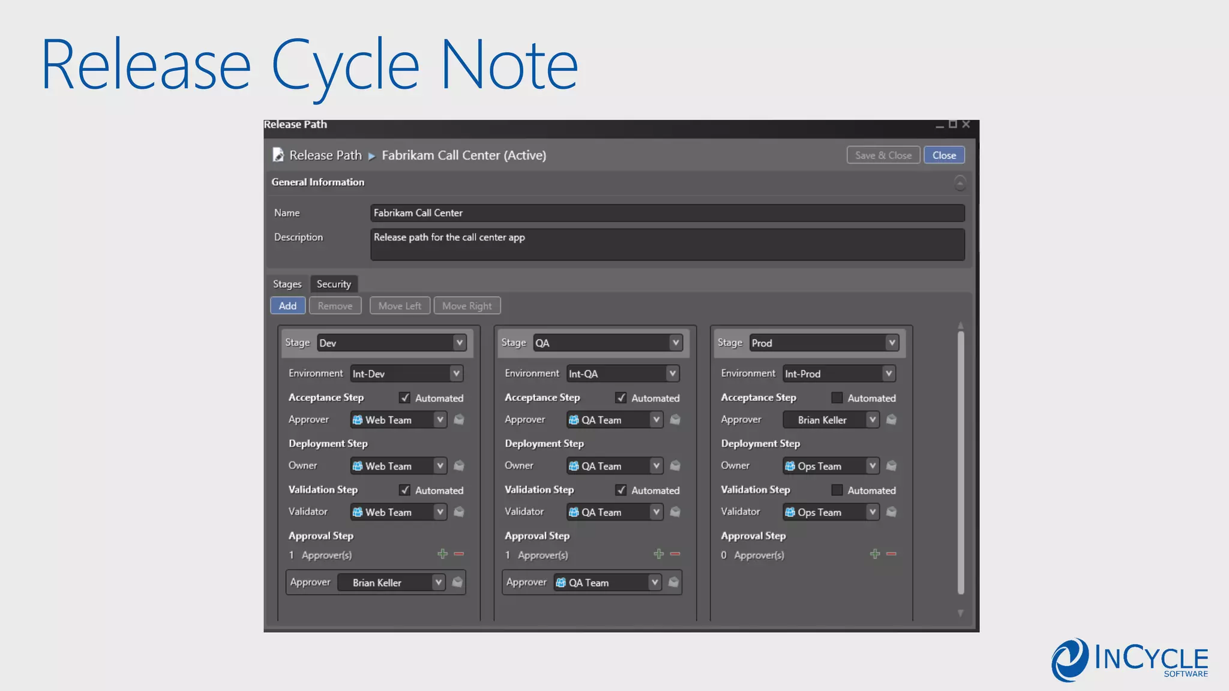Click email icon beside Dev approver Brian Keller
Image resolution: width=1229 pixels, height=691 pixels.
[x=457, y=582]
